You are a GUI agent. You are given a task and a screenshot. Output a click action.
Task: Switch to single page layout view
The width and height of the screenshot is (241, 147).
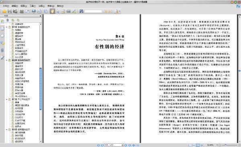pos(190,145)
